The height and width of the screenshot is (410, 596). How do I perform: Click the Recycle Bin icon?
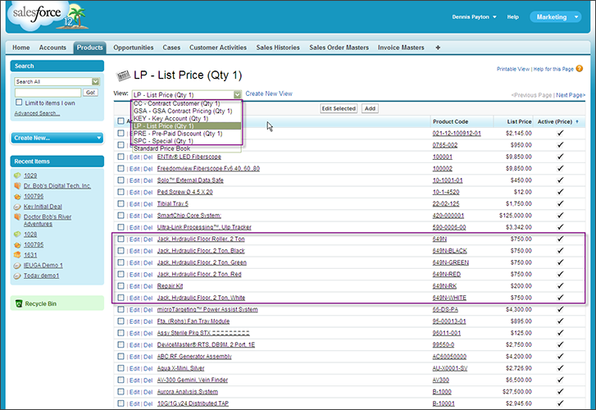(19, 303)
